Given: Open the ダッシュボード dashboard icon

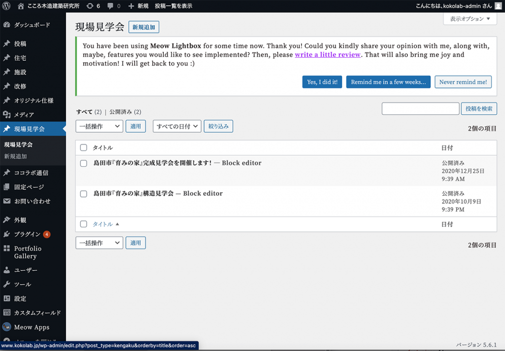Looking at the screenshot, I should pos(7,25).
